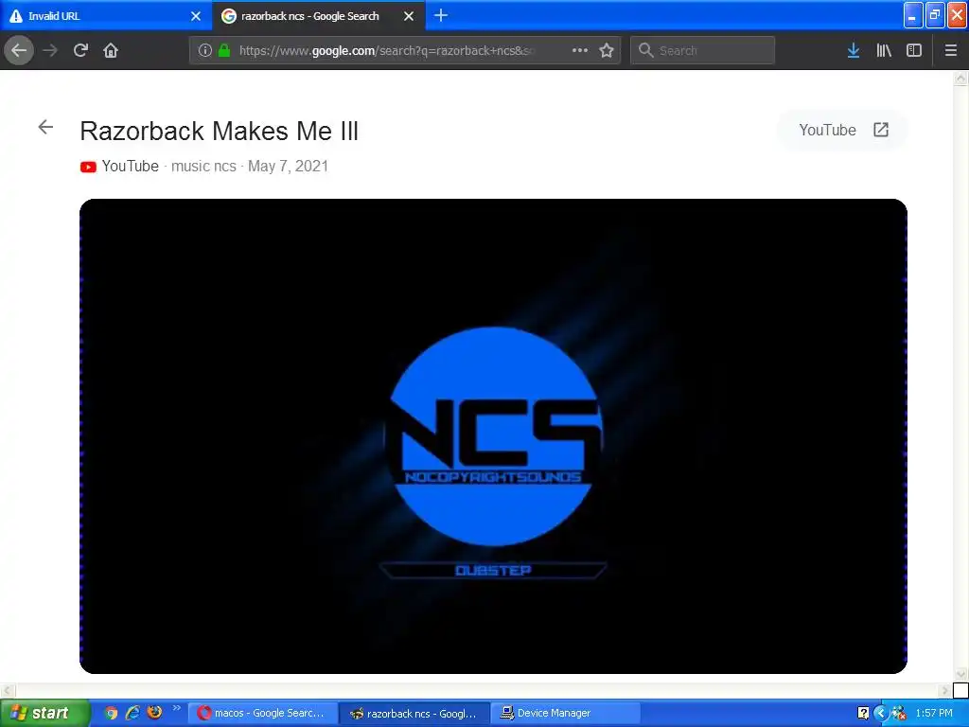Viewport: 969px width, 727px height.
Task: Toggle the sidebar view icon
Action: click(914, 50)
